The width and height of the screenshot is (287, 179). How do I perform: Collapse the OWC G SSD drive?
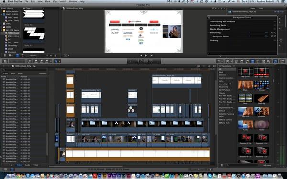point(1,14)
